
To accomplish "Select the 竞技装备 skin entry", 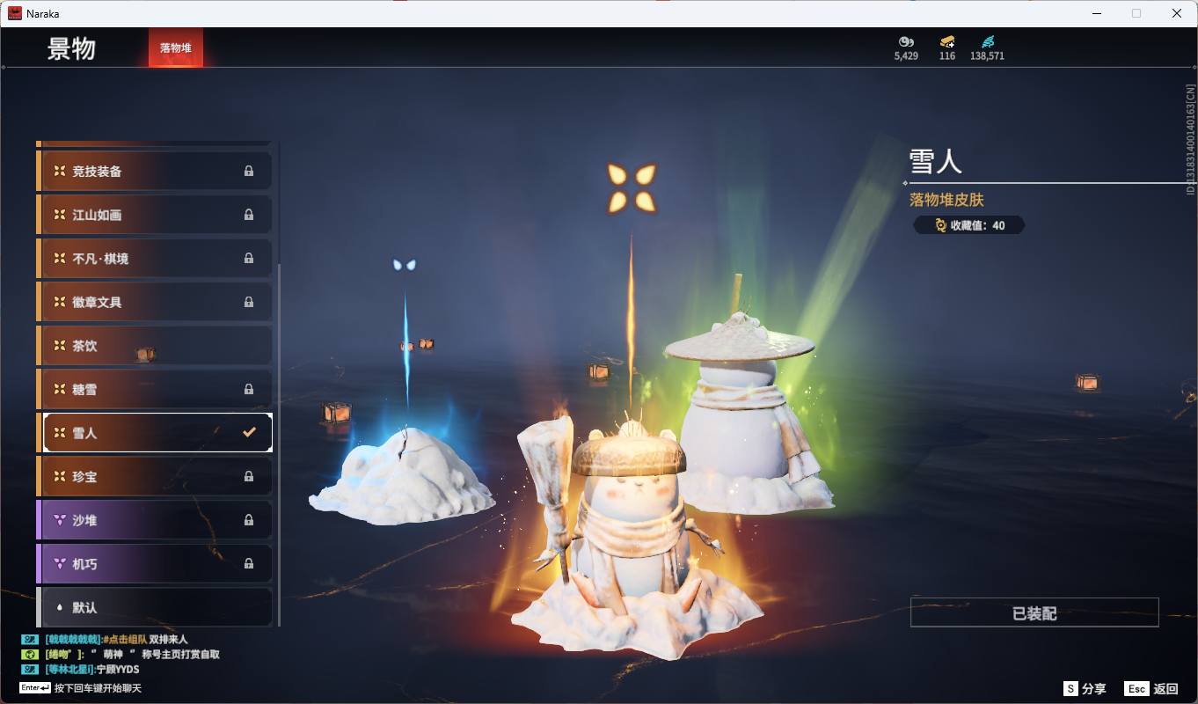I will (154, 172).
